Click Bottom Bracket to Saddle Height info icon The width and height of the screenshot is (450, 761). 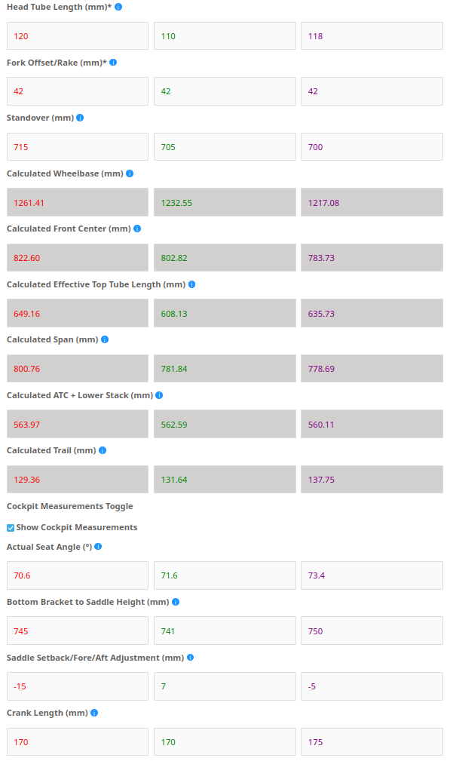(x=176, y=603)
